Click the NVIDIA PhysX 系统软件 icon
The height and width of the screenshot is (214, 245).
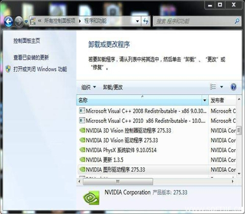tap(82, 150)
